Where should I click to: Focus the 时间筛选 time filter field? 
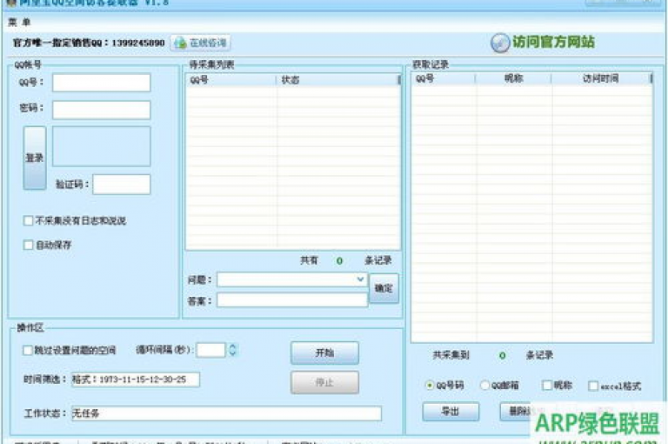[x=136, y=380]
